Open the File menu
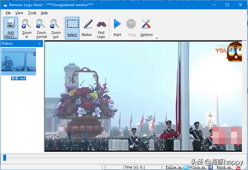248x170 pixels. tap(8, 13)
